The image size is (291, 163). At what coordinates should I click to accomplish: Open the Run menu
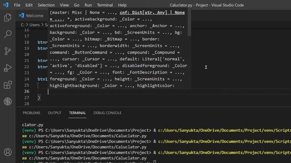tap(88, 5)
